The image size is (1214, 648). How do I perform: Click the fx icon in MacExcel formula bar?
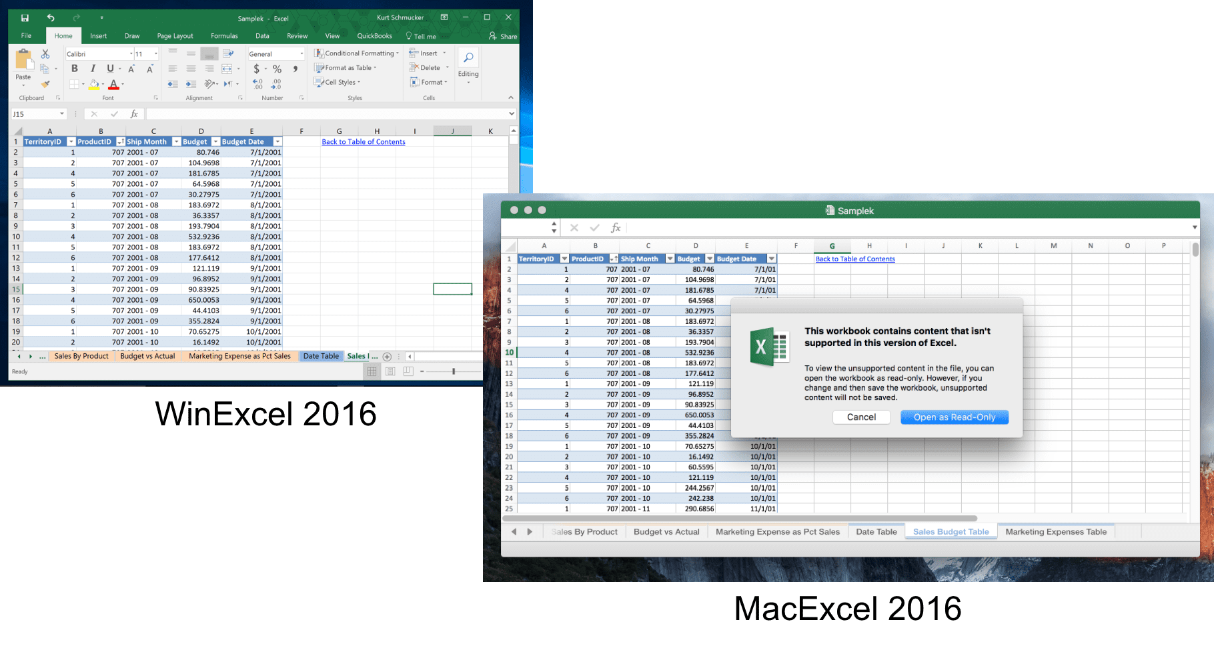pos(616,228)
